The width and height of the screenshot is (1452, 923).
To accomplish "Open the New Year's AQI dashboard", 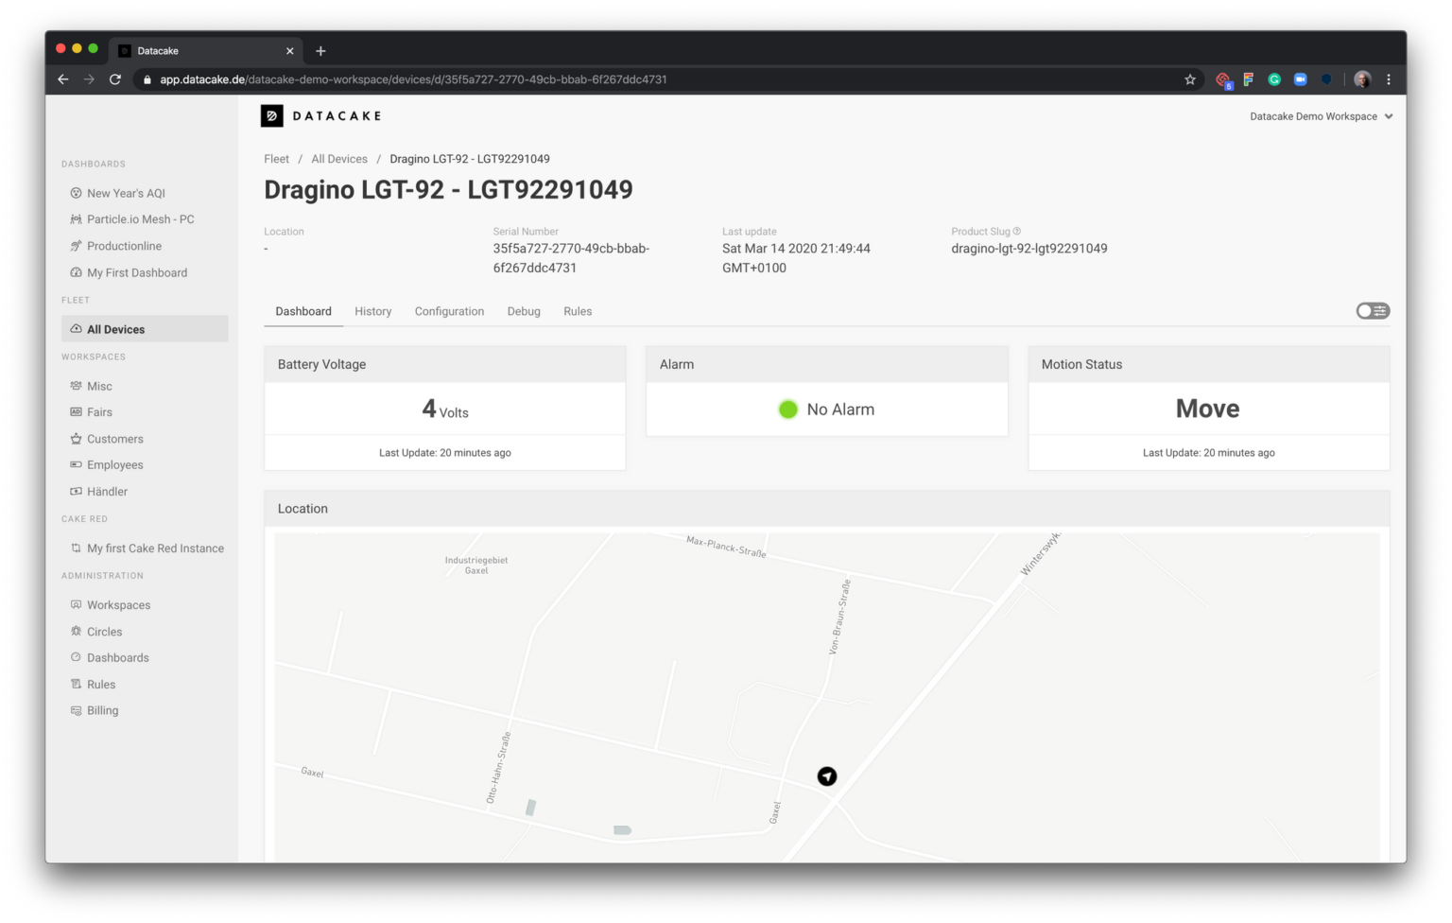I will [125, 193].
